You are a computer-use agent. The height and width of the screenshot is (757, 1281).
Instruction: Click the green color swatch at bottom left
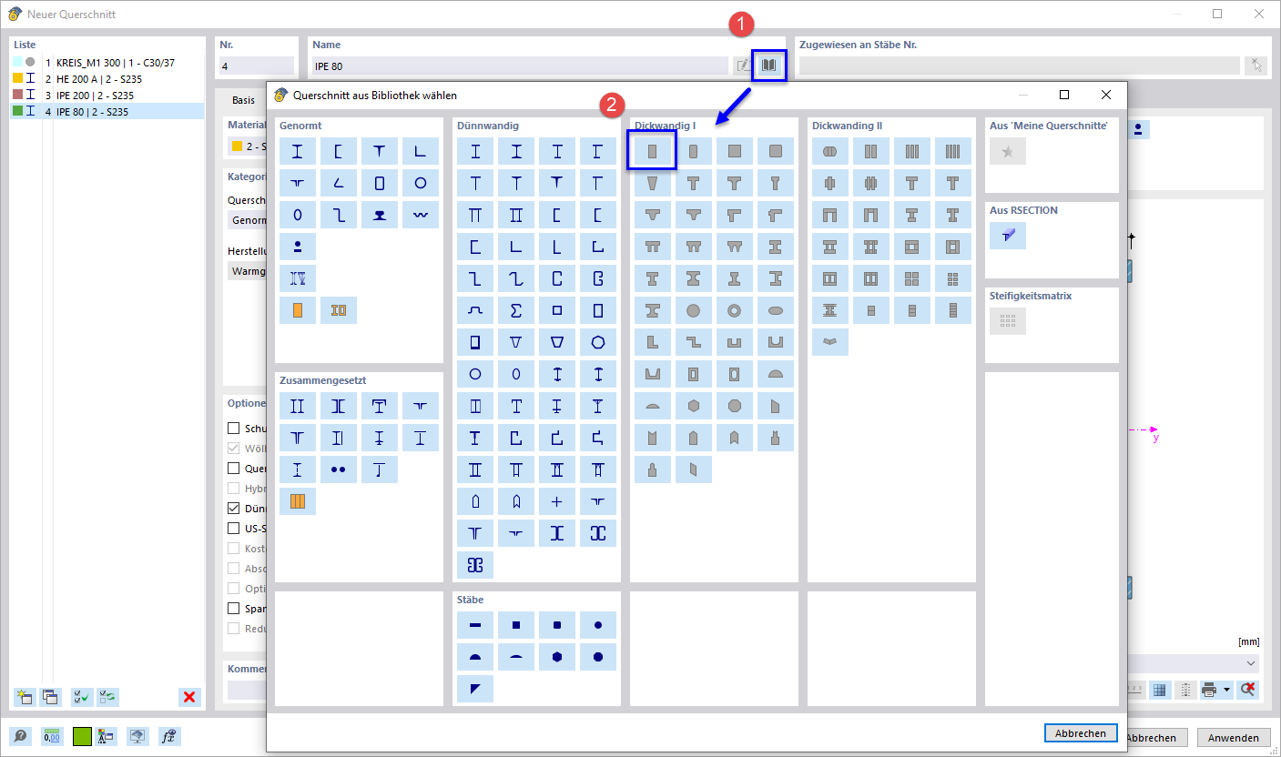click(84, 736)
